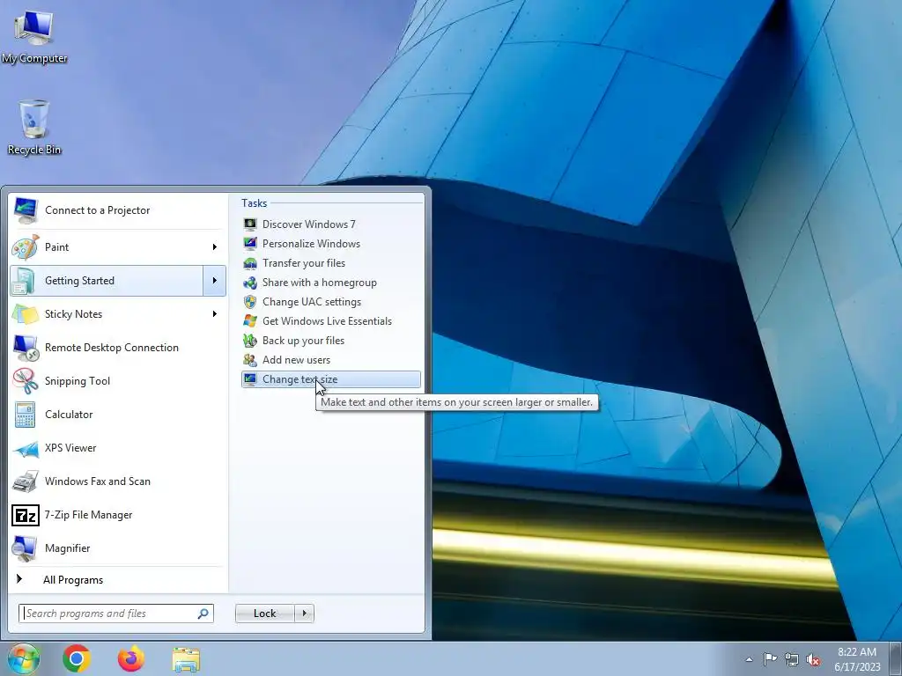
Task: Open Windows Fax and Scan icon
Action: (x=26, y=481)
